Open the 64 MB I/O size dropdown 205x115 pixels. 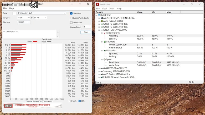[x=40, y=18]
